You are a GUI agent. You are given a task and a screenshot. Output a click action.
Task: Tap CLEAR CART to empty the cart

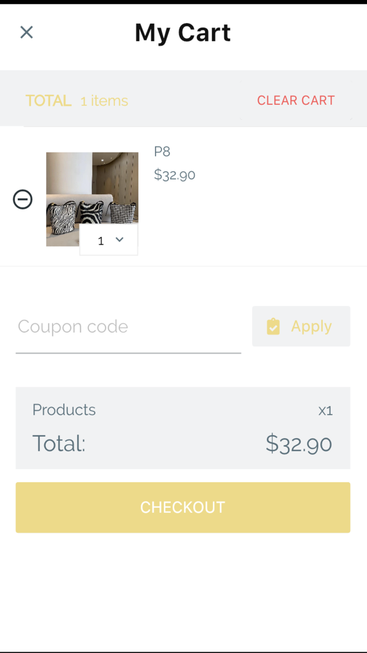[x=296, y=100]
